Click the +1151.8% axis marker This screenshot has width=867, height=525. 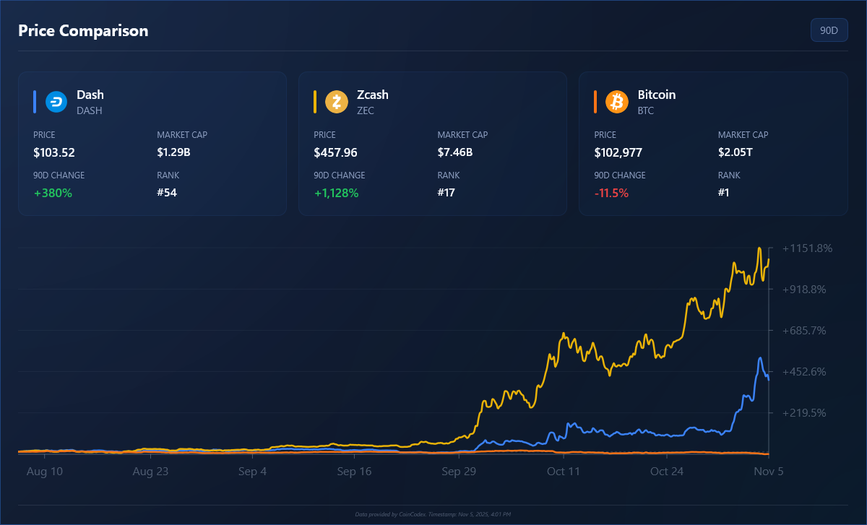click(x=807, y=248)
